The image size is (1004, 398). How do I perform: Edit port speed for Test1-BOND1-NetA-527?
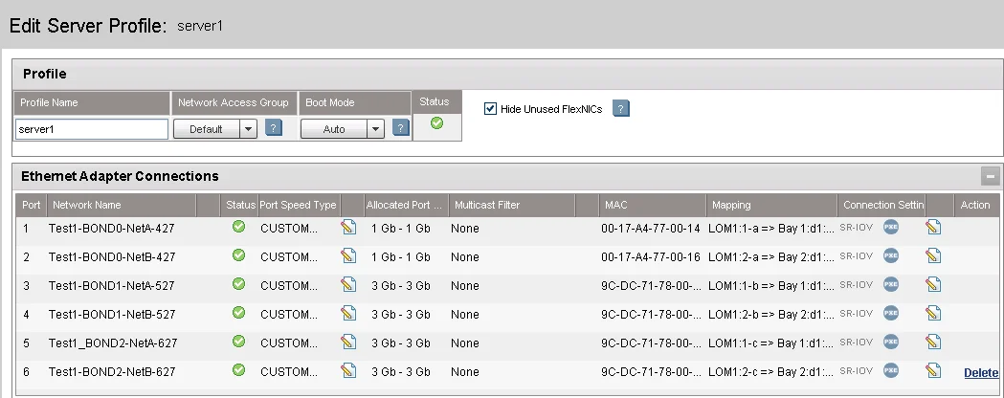tap(348, 285)
